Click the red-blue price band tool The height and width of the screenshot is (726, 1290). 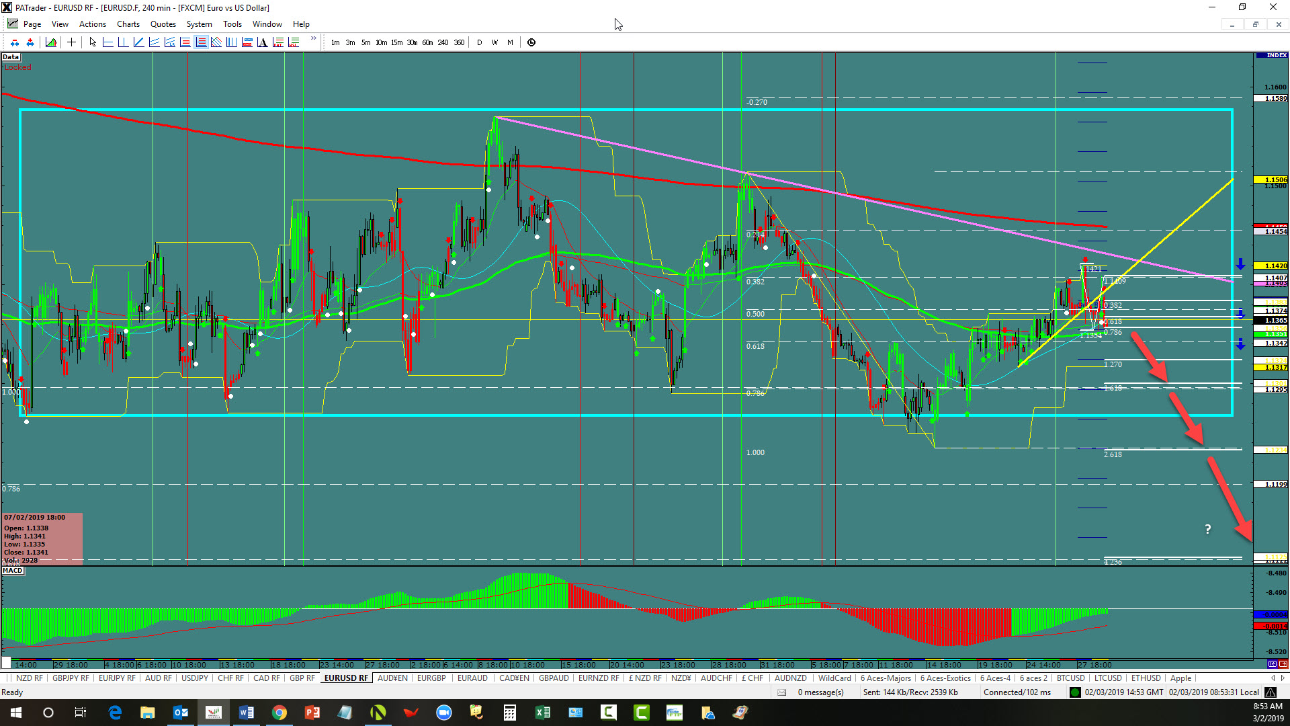pos(247,42)
